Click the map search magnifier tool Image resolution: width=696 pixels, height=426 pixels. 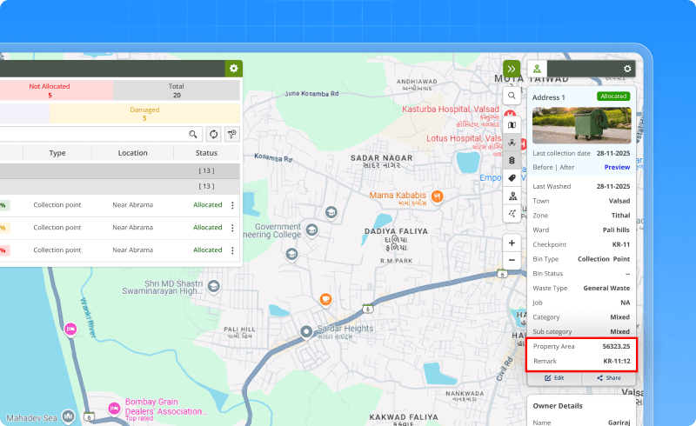click(x=512, y=95)
